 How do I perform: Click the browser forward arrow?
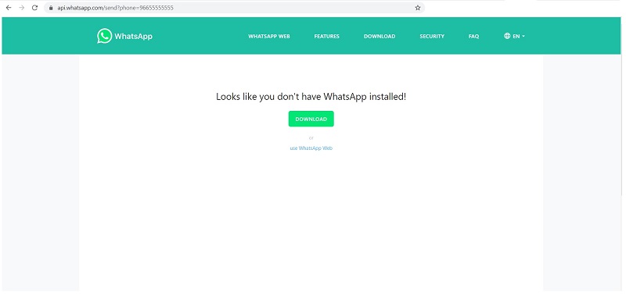[x=22, y=8]
